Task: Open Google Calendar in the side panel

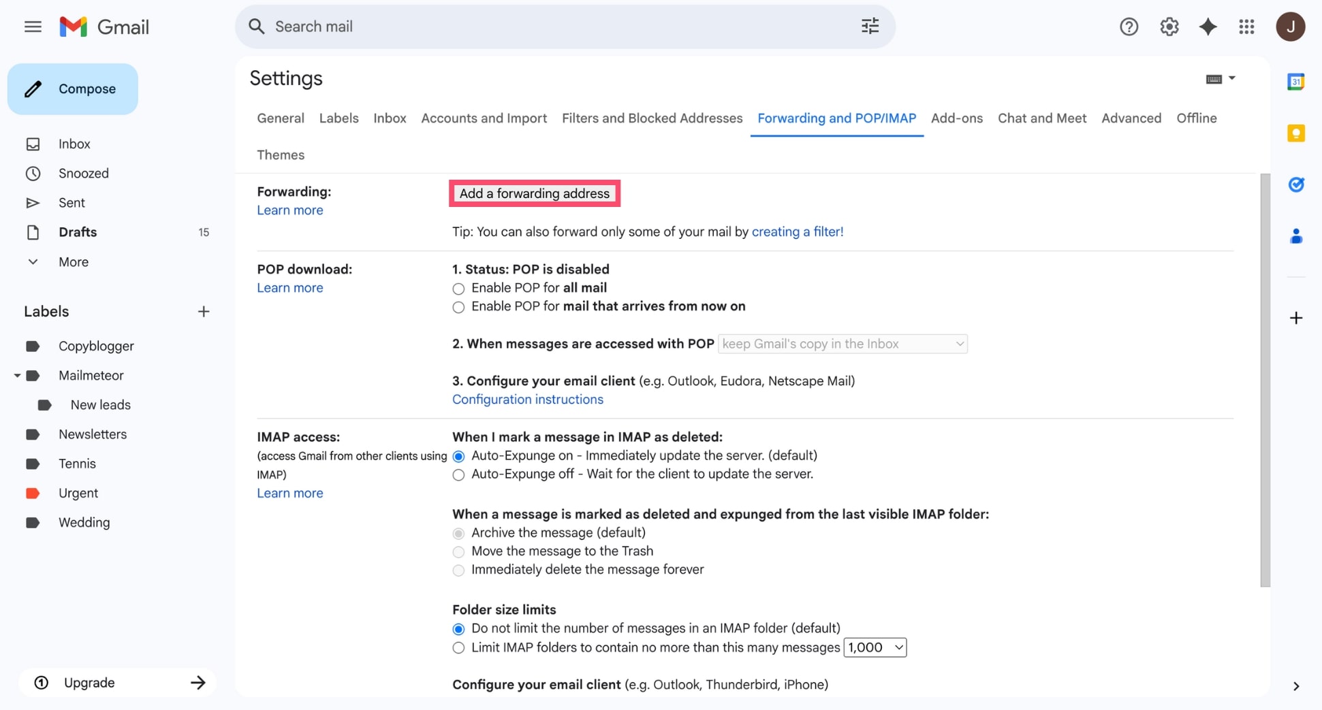Action: [1296, 81]
